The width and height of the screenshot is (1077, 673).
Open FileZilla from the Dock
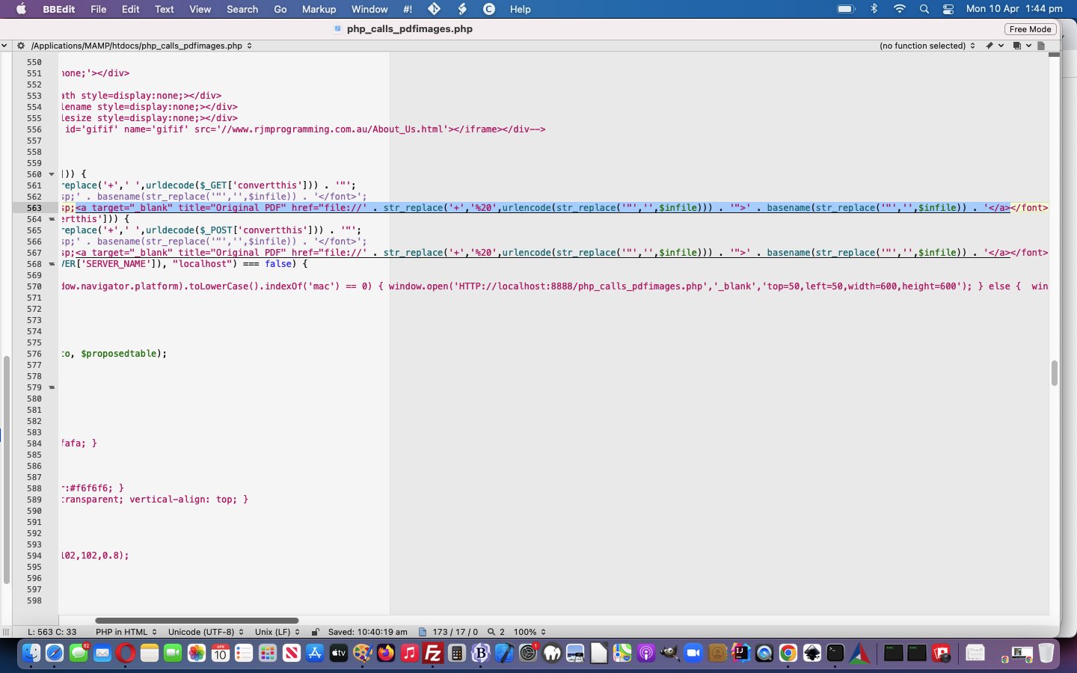point(433,654)
